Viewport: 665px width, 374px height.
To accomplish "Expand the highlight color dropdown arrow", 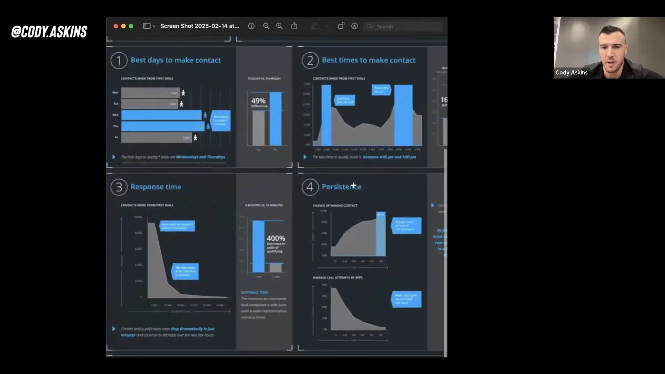I will (327, 26).
